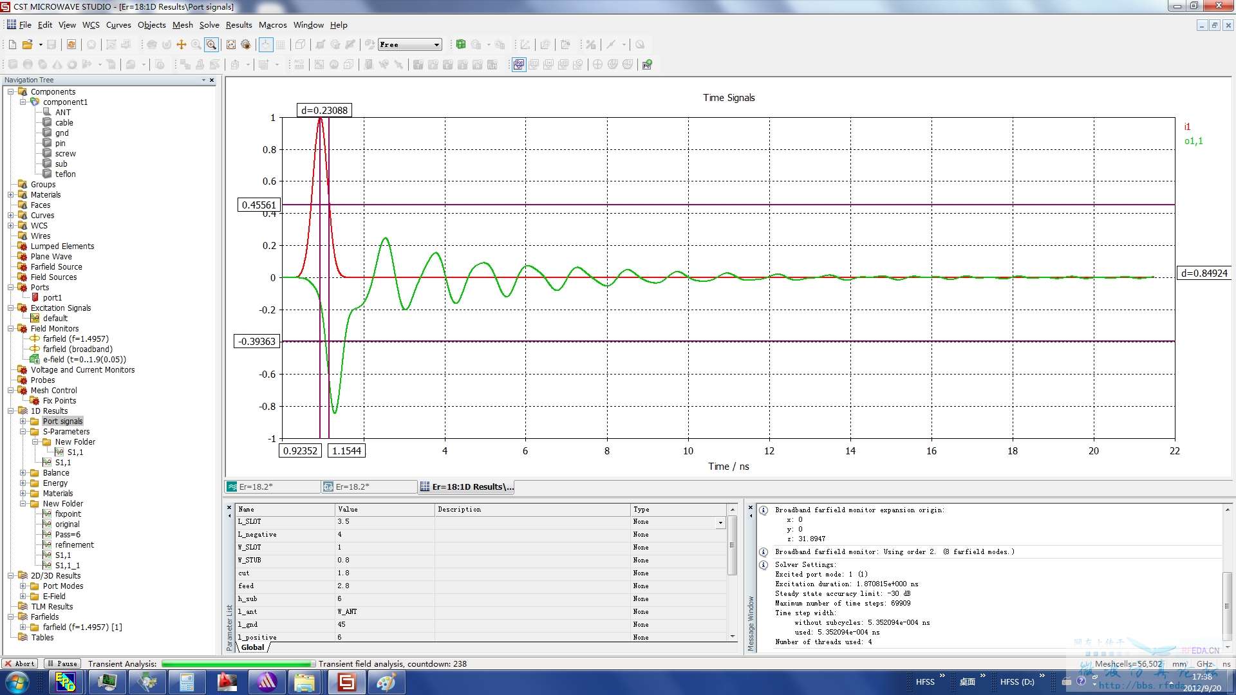Open the Results menu
The image size is (1236, 695).
pyautogui.click(x=239, y=25)
